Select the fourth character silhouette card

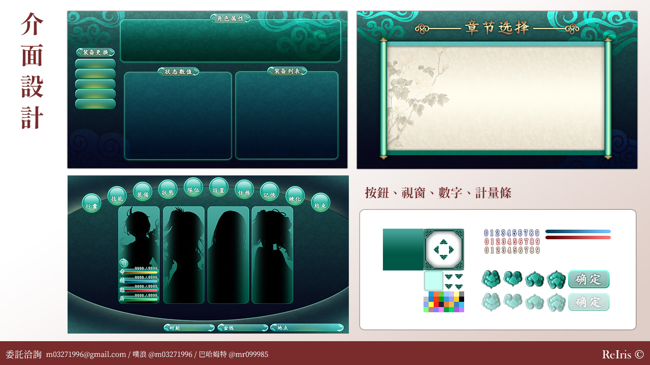point(272,255)
